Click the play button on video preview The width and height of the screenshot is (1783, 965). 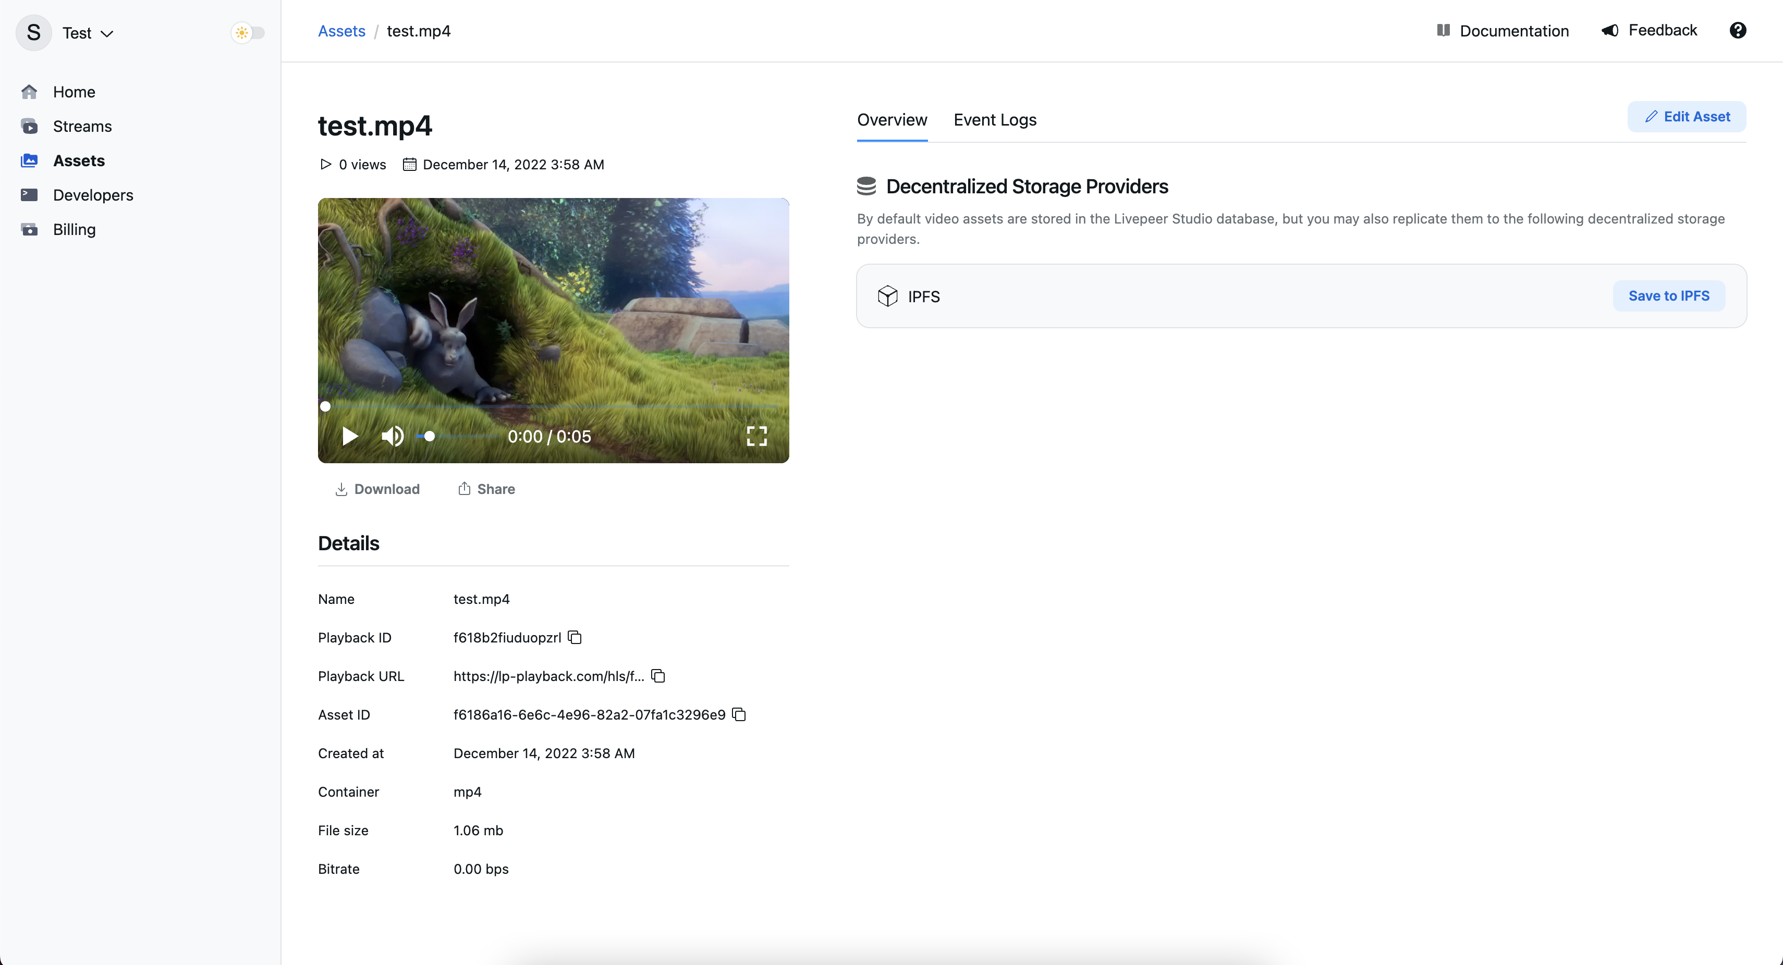point(349,436)
